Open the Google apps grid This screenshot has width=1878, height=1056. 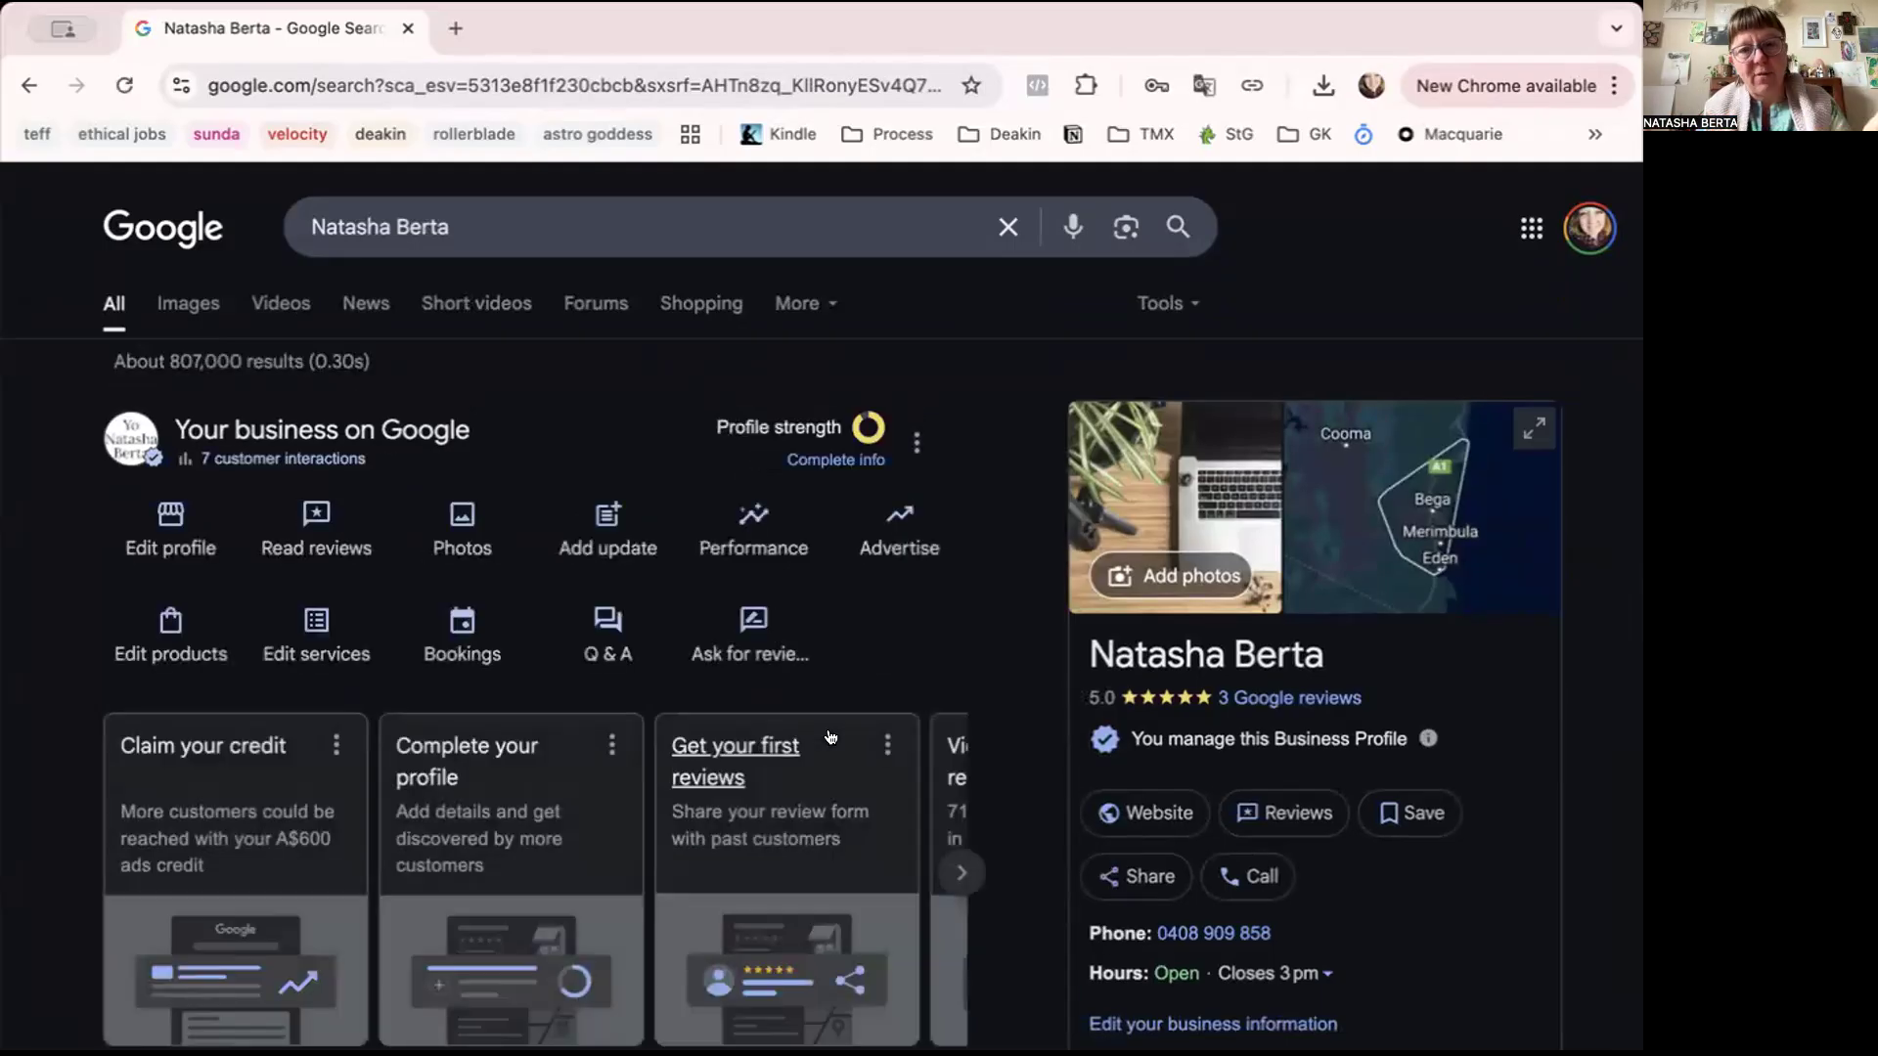[x=1532, y=228]
